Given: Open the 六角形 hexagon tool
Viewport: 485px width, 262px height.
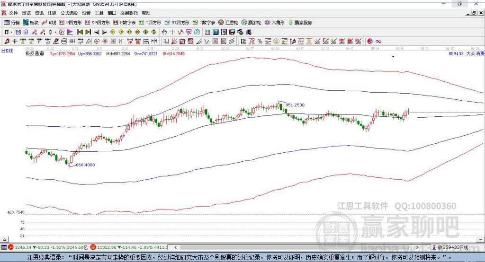Looking at the screenshot, I should tap(275, 23).
